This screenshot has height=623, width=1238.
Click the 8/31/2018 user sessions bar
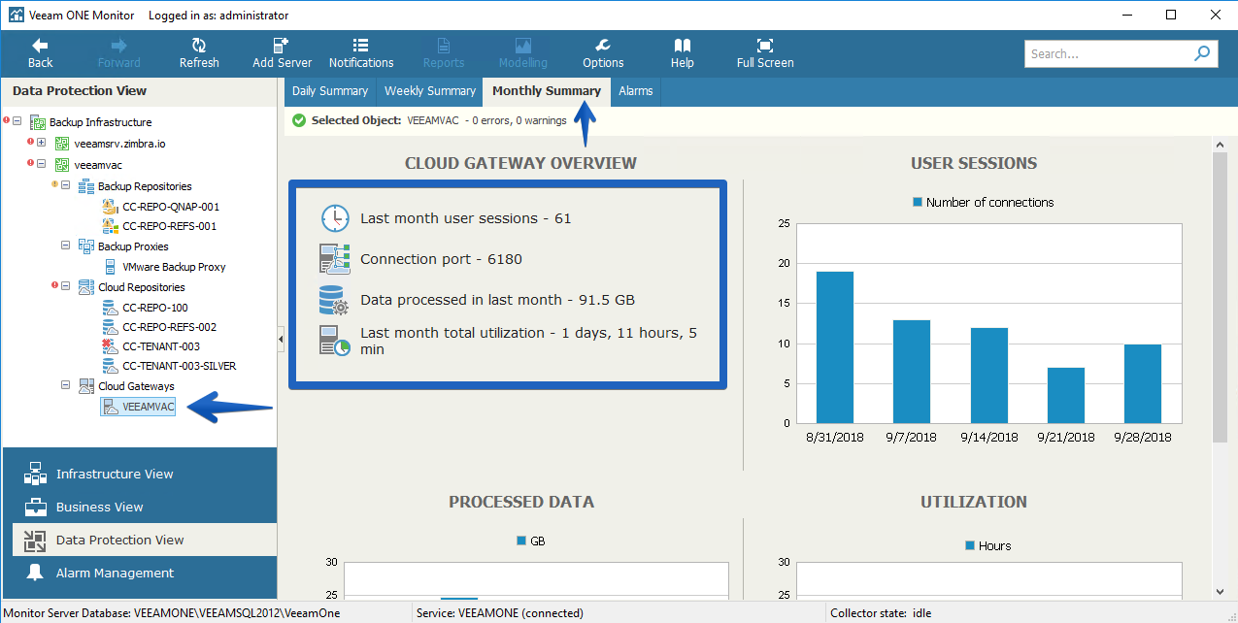click(x=835, y=347)
